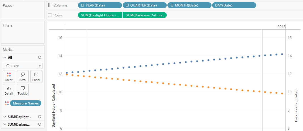Collapse the All marks section

(5, 57)
